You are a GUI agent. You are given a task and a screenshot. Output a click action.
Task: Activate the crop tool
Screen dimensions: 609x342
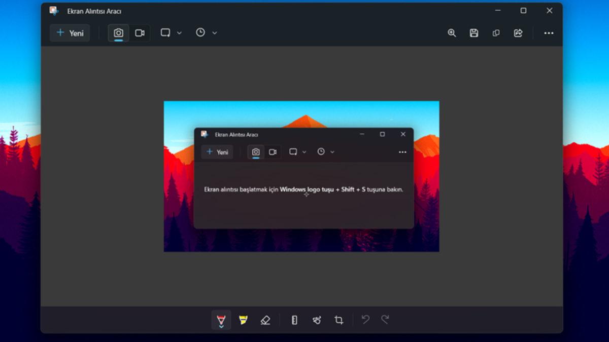[x=339, y=320]
